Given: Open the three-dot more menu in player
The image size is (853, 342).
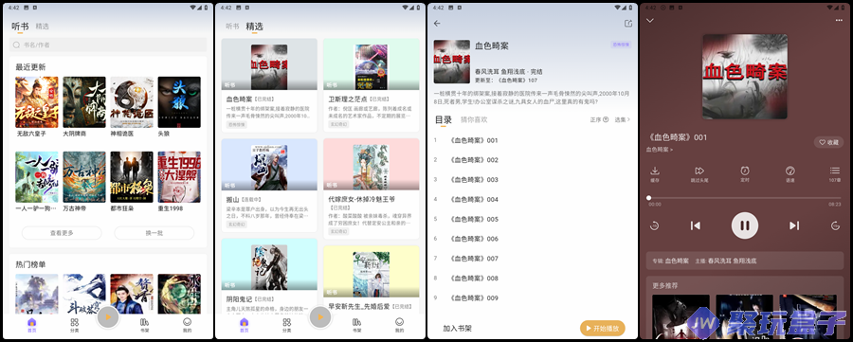Looking at the screenshot, I should pos(839,21).
